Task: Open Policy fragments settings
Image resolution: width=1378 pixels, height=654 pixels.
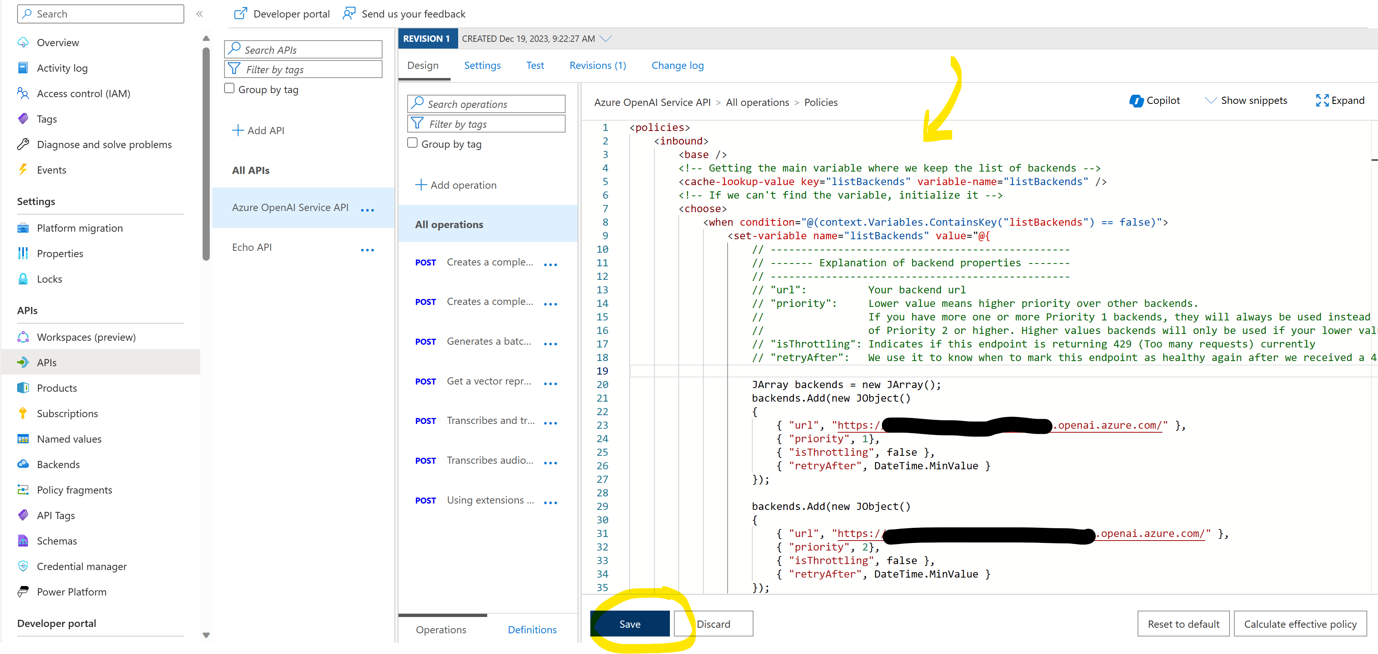Action: click(74, 489)
